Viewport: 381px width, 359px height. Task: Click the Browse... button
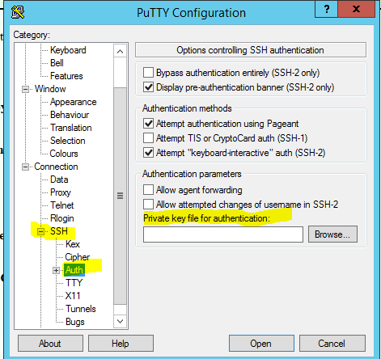coord(332,234)
